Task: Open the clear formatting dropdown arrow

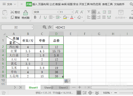Action: [x=82, y=17]
